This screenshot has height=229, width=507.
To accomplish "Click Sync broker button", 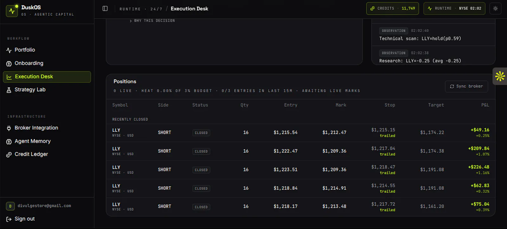I will click(466, 86).
